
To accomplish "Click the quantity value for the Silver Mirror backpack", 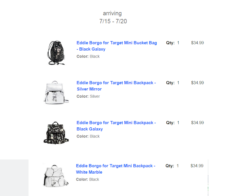I will click(178, 83).
